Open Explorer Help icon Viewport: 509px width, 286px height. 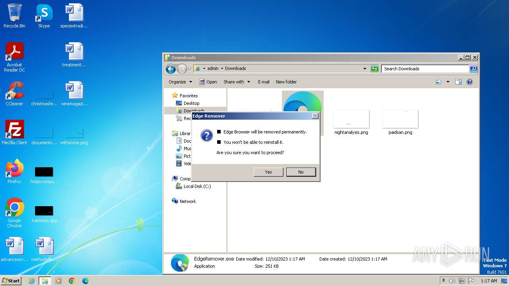470,82
